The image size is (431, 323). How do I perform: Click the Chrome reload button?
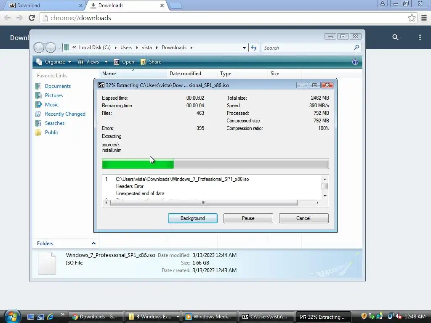tap(32, 18)
